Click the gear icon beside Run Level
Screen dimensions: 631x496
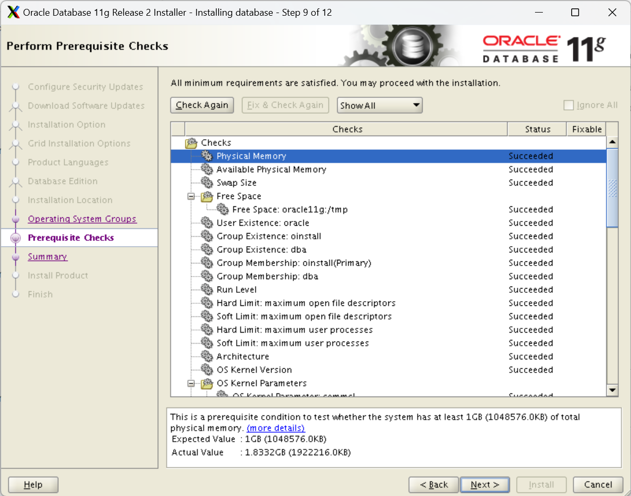207,290
